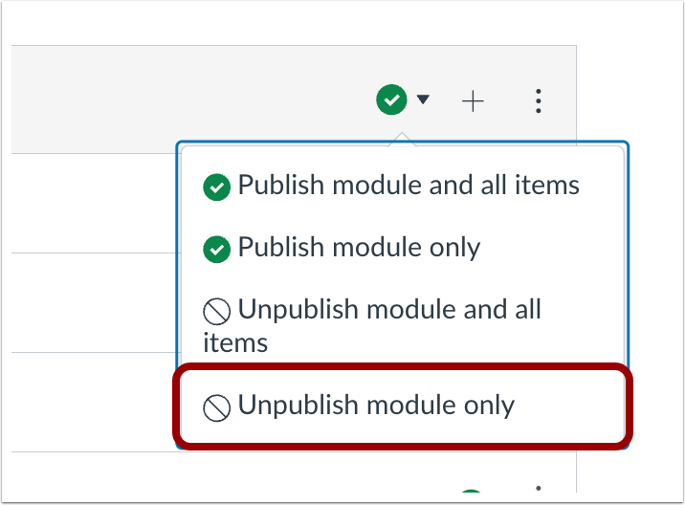Image resolution: width=685 pixels, height=505 pixels.
Task: Select the third module item row
Action: click(94, 402)
